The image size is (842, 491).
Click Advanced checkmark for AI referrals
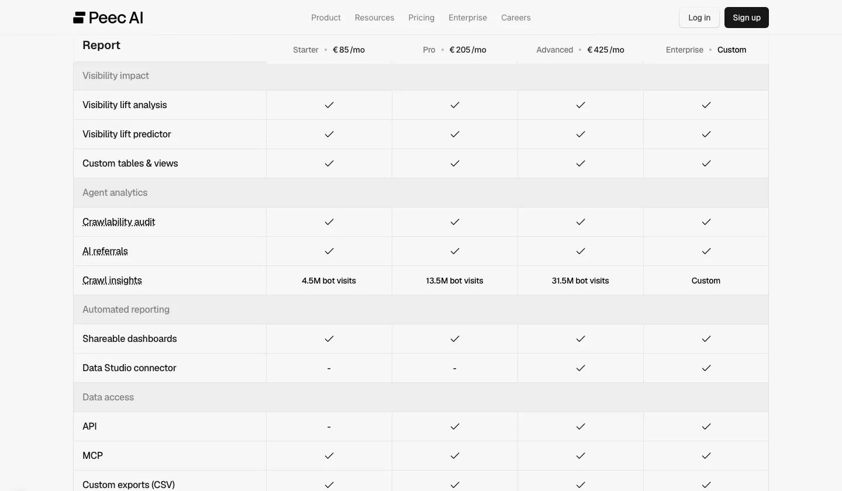(x=581, y=251)
